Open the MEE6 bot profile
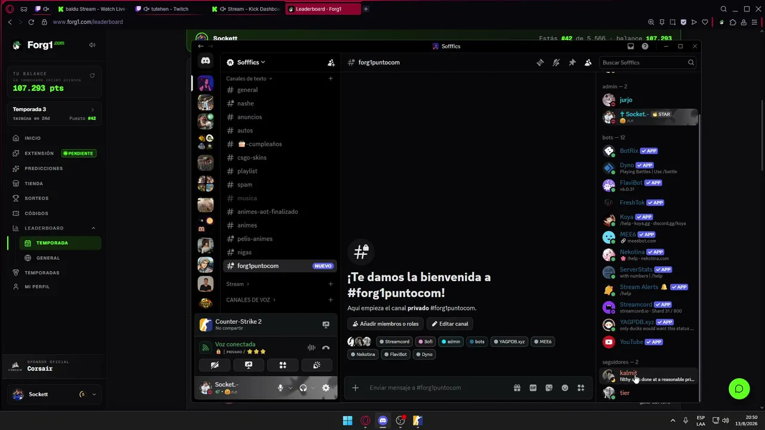765x430 pixels. point(649,237)
